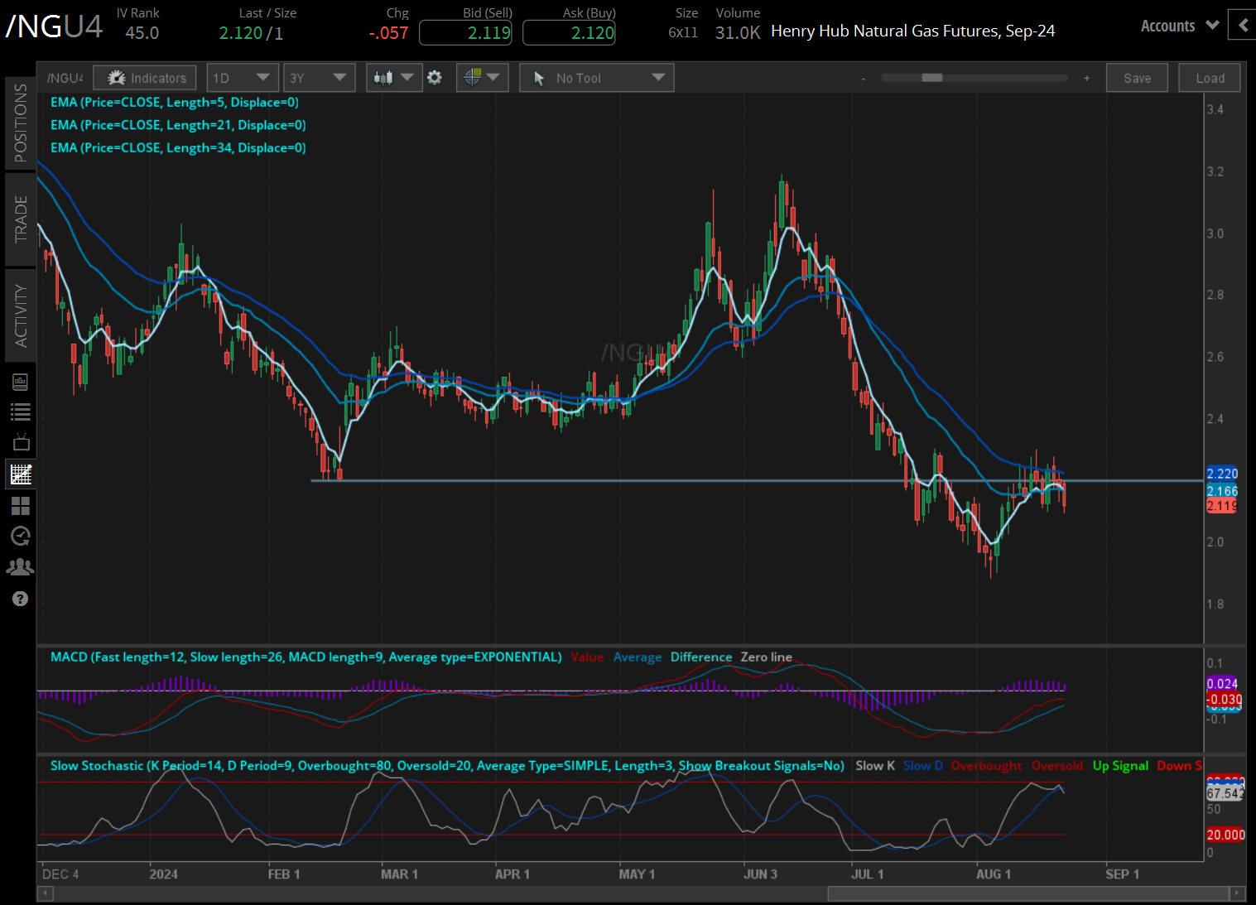This screenshot has width=1256, height=905.
Task: Click the clock history sidebar icon
Action: click(21, 536)
